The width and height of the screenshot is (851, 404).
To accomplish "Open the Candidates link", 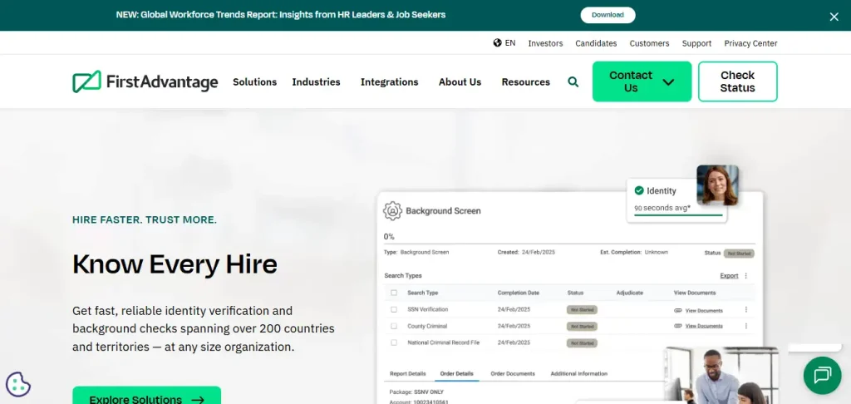I will [x=596, y=43].
